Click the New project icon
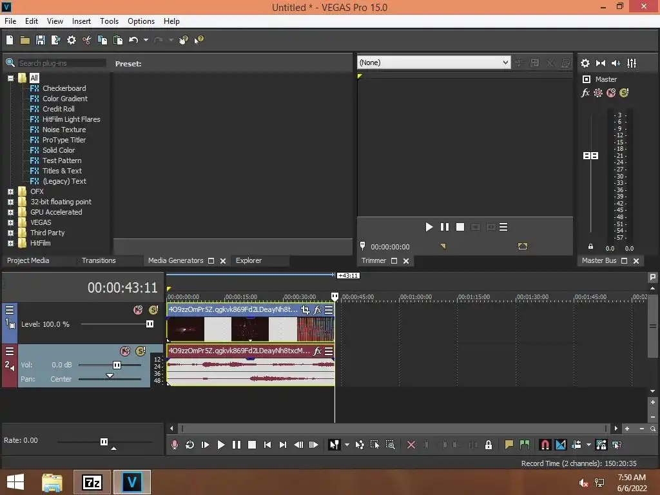The width and height of the screenshot is (660, 495). 10,40
